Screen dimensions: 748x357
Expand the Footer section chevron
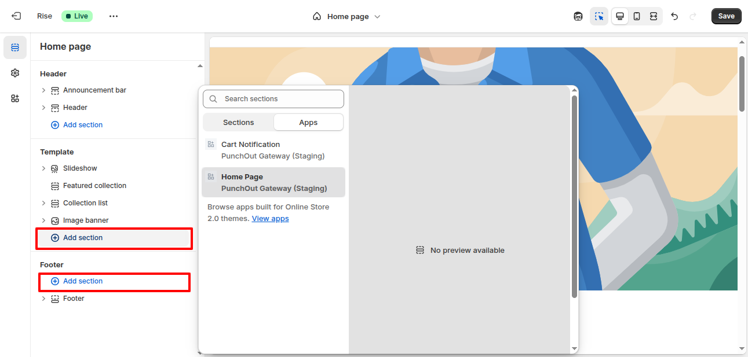(43, 299)
